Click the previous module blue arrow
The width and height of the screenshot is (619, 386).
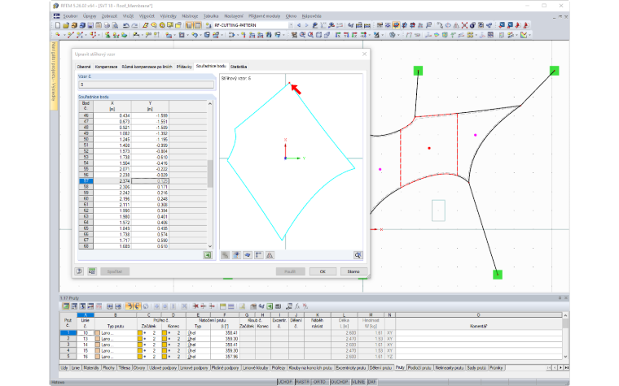click(299, 25)
